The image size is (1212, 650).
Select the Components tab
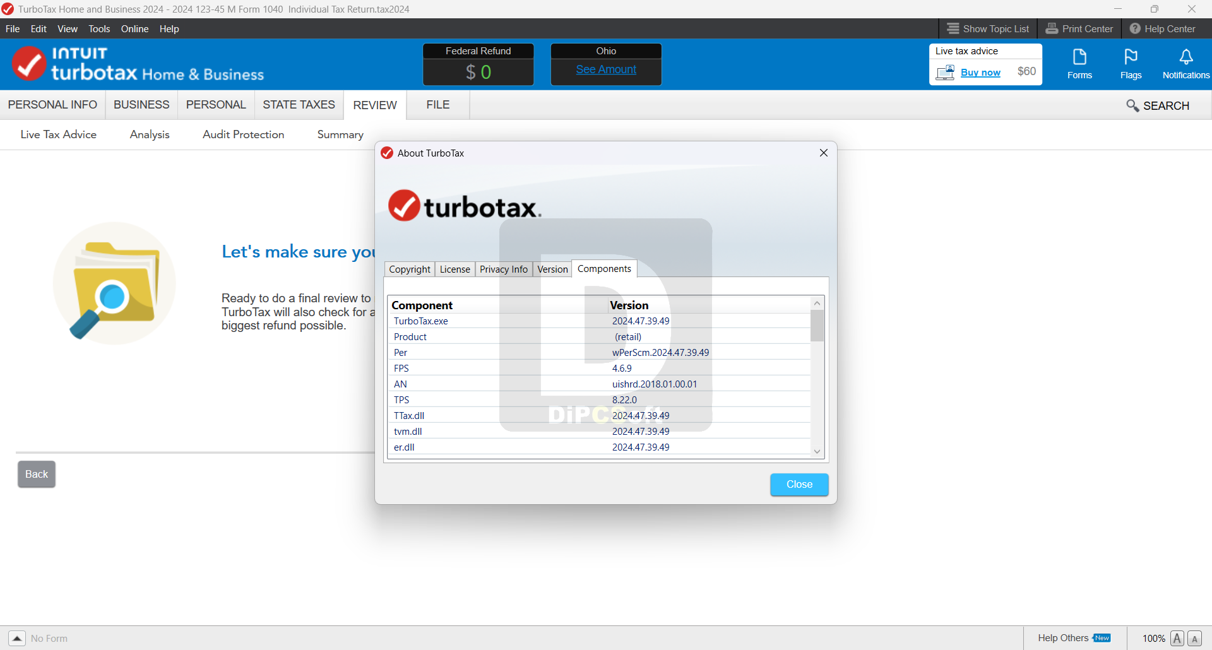click(604, 268)
